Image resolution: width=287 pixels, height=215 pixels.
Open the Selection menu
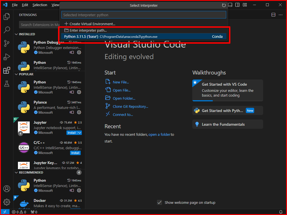tap(40, 5)
